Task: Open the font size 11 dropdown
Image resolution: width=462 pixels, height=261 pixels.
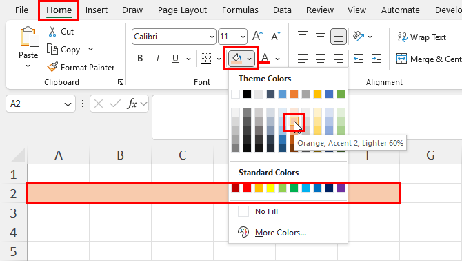Action: (x=243, y=37)
